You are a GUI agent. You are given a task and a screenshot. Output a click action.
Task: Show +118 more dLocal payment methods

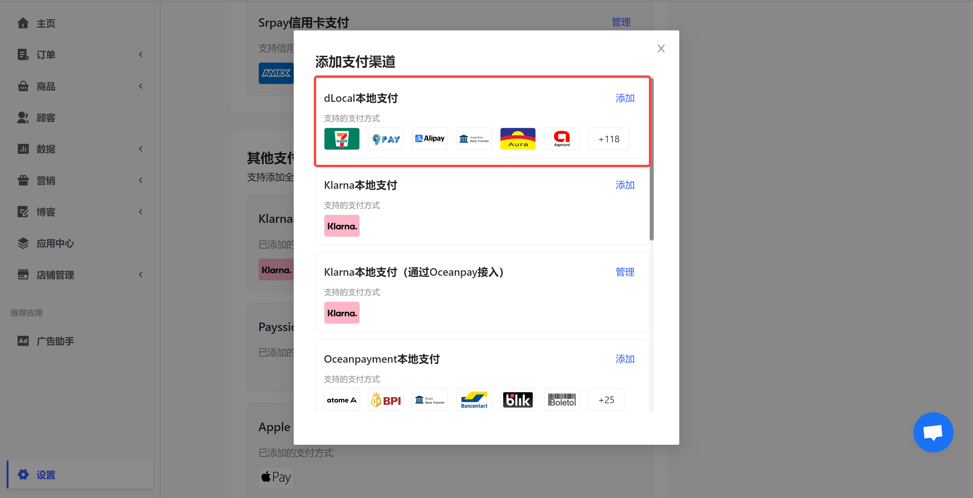[x=608, y=139]
